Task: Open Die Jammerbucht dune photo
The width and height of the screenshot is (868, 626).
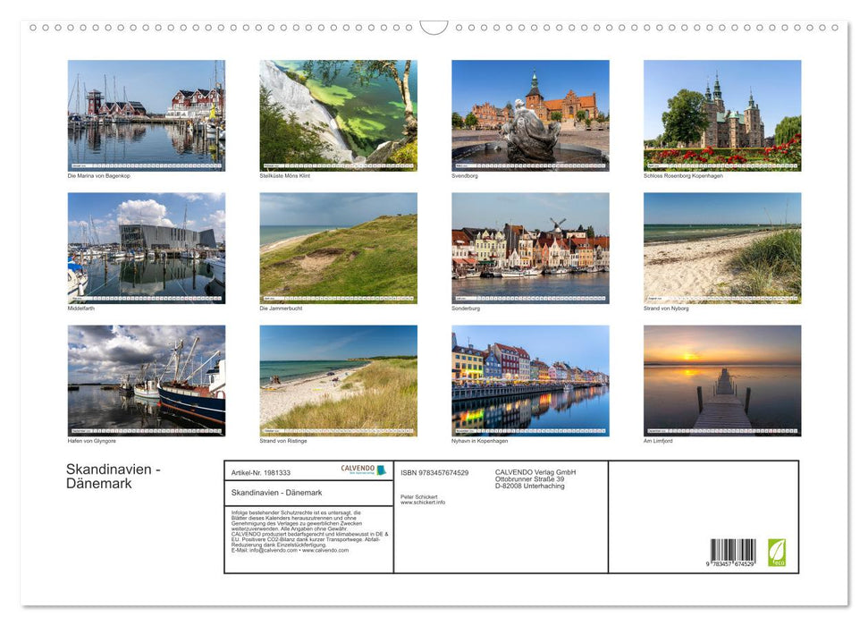Action: (x=338, y=248)
